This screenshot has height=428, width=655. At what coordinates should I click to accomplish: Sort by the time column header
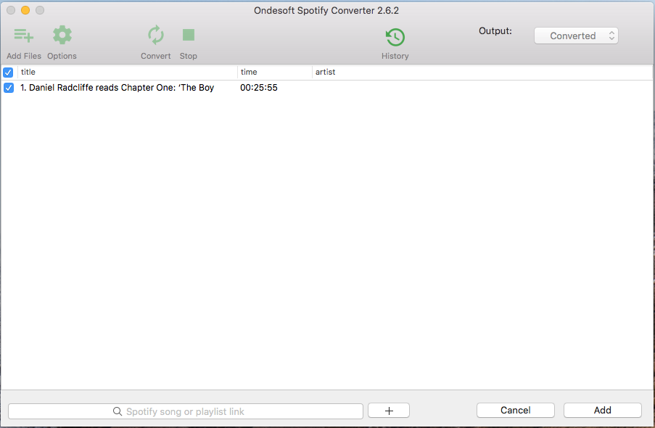point(275,72)
